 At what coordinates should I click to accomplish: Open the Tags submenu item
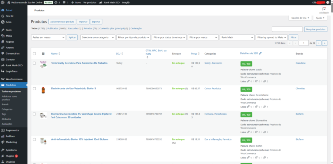pyautogui.click(x=4, y=114)
